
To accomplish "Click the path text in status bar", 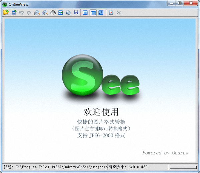I will pyautogui.click(x=55, y=167).
